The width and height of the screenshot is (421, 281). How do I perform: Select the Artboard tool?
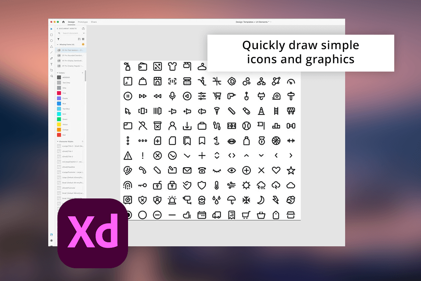(52, 70)
